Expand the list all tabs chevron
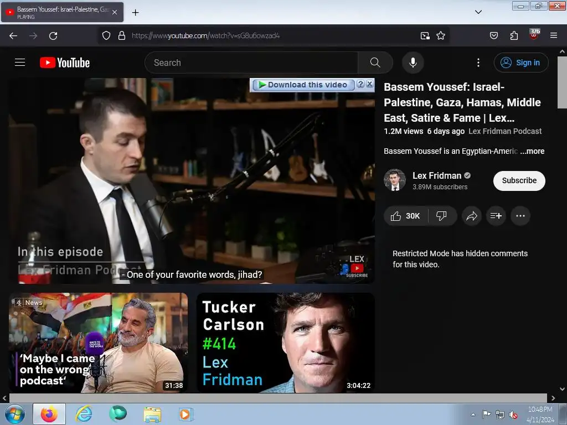 click(x=478, y=12)
